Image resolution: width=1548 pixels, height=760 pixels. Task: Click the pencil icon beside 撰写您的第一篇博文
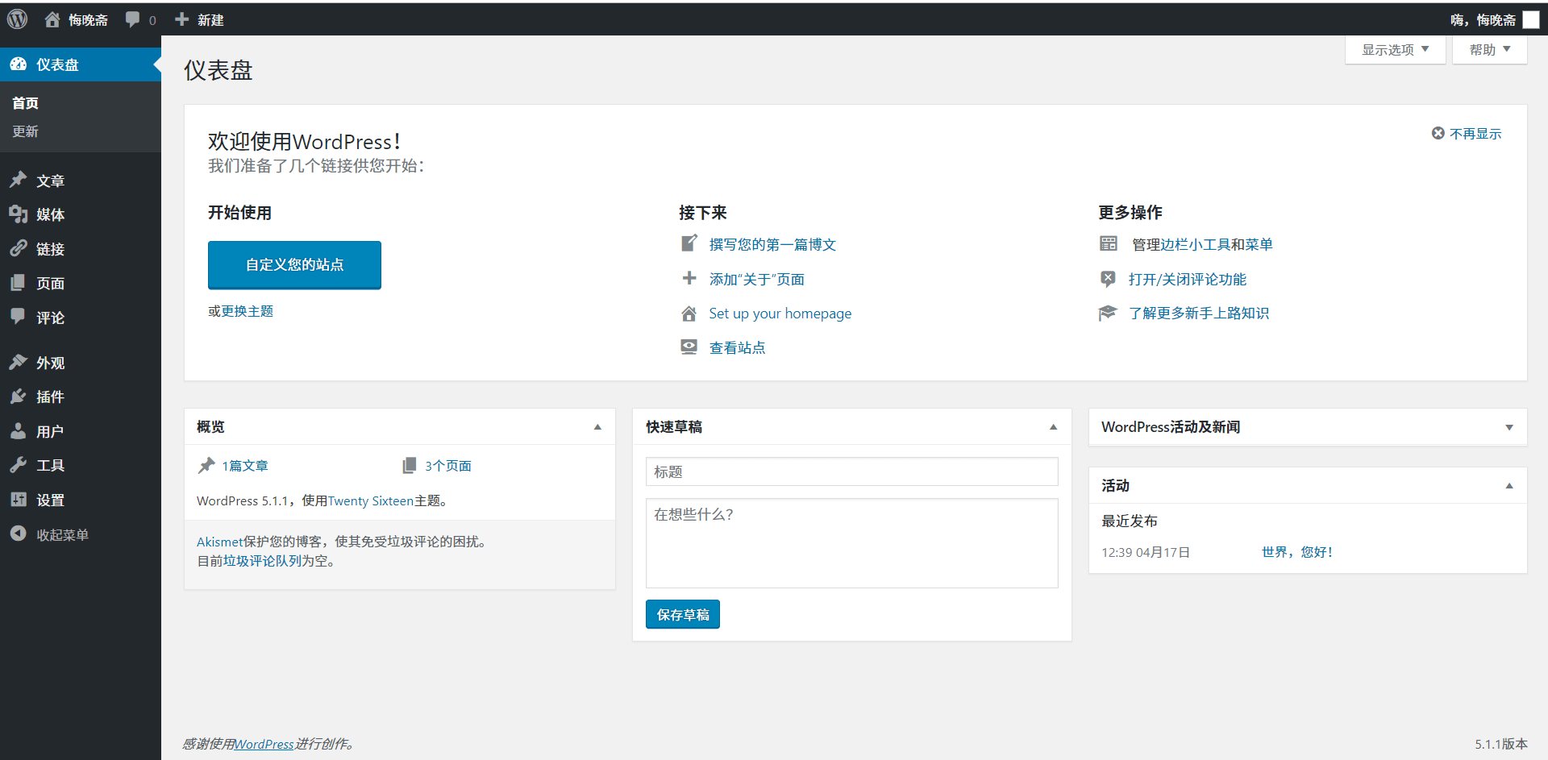tap(689, 243)
